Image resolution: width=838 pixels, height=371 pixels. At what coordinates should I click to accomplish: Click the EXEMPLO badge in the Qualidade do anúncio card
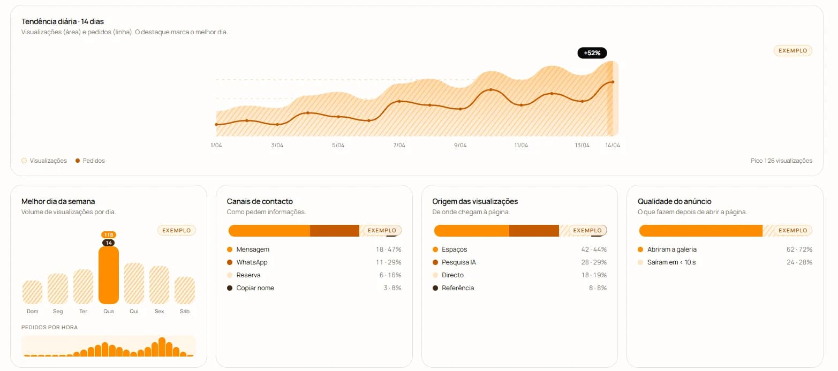click(793, 230)
